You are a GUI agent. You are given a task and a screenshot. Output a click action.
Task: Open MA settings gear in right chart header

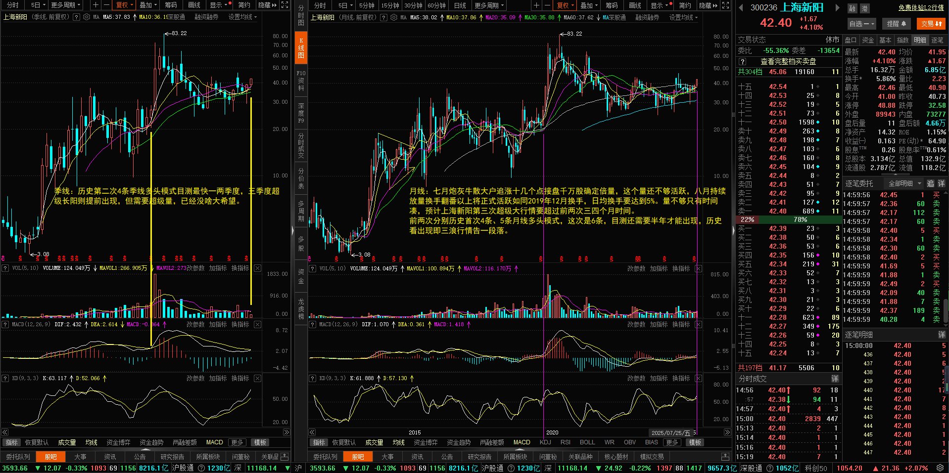394,17
